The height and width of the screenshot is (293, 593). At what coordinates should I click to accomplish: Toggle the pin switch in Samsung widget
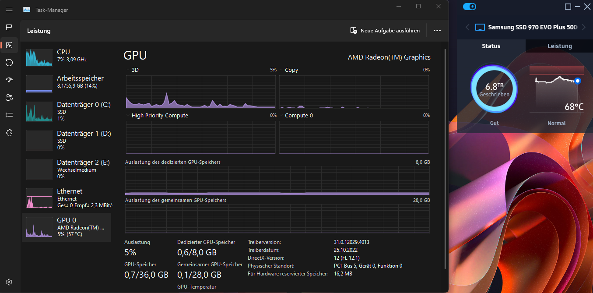pyautogui.click(x=469, y=7)
